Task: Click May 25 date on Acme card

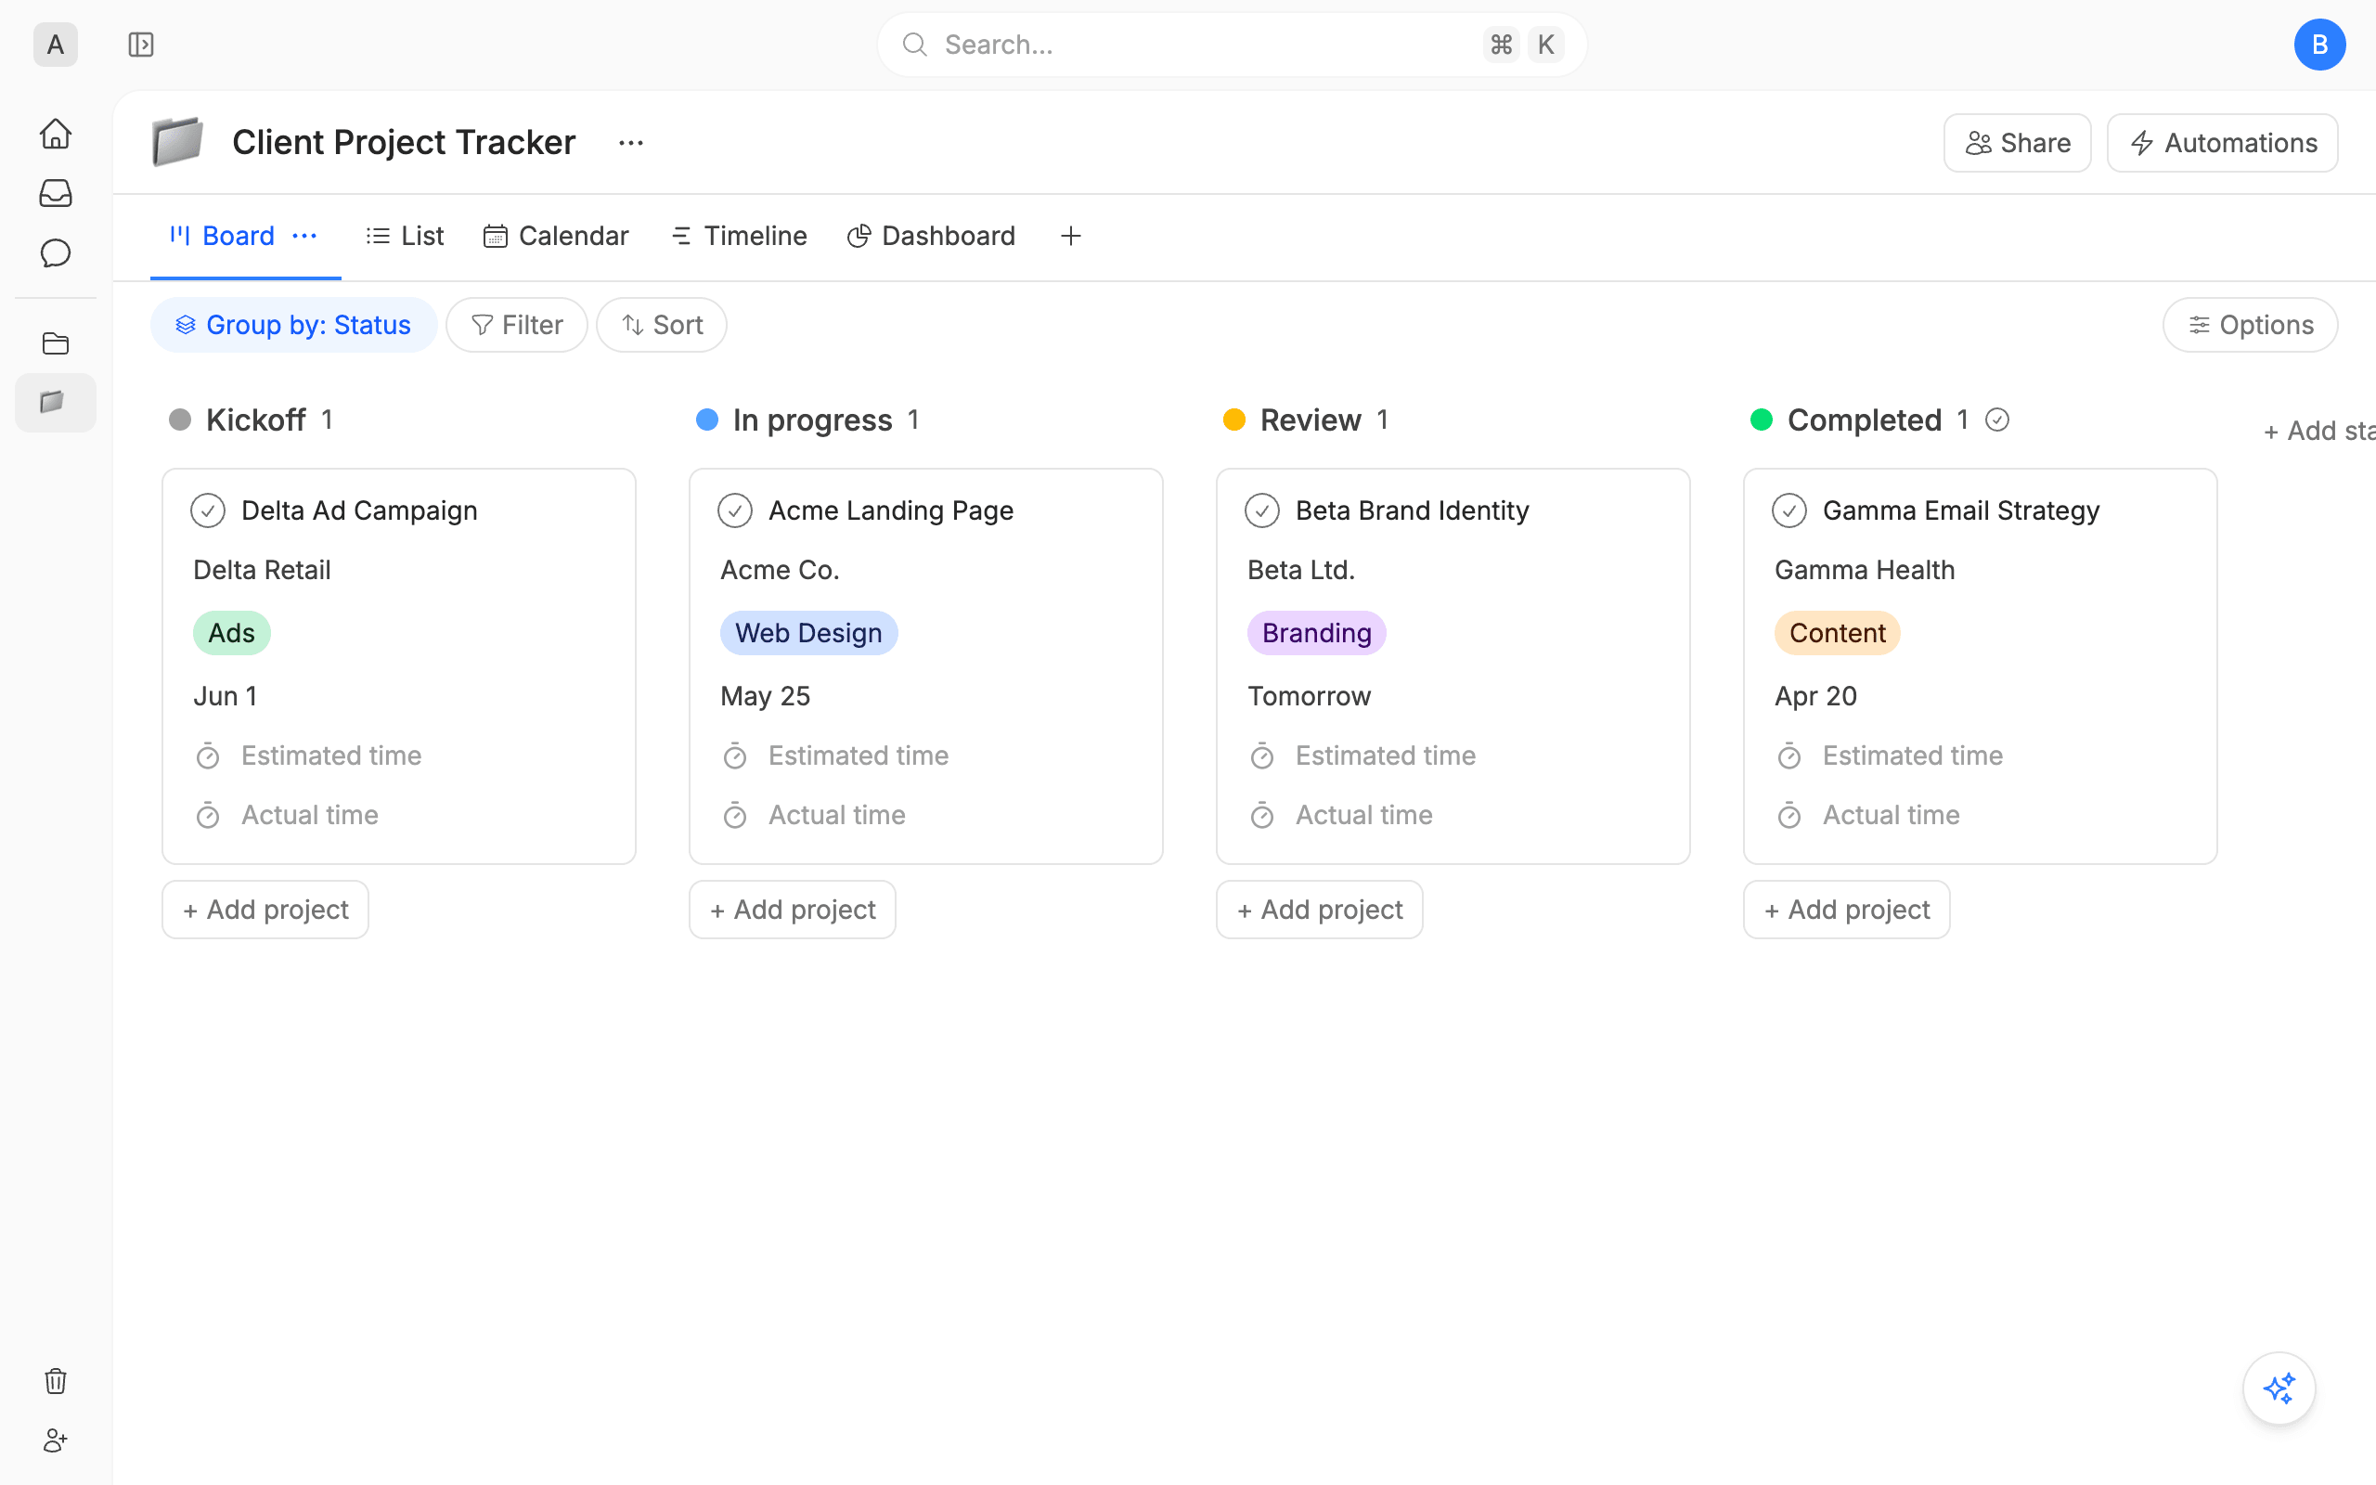Action: pyautogui.click(x=766, y=696)
